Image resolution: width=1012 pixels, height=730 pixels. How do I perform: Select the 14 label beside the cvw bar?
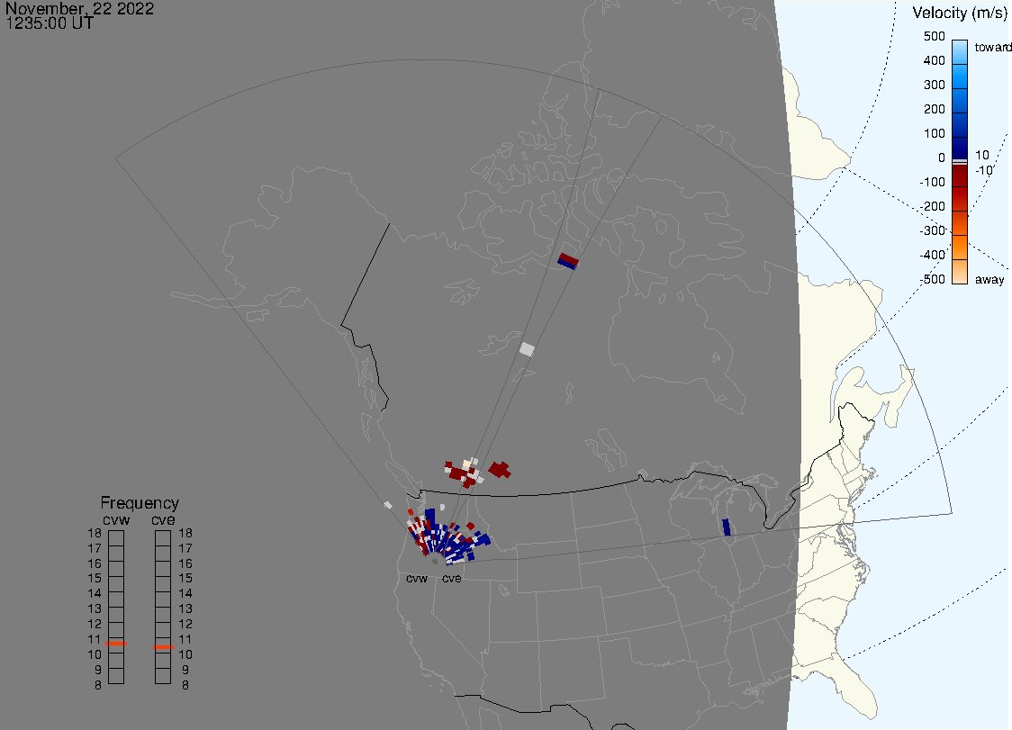(95, 594)
